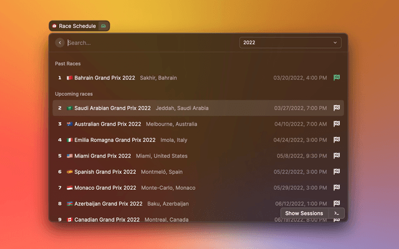Click the race flag icon for Miami Grand Prix
This screenshot has width=399, height=249.
pos(337,156)
